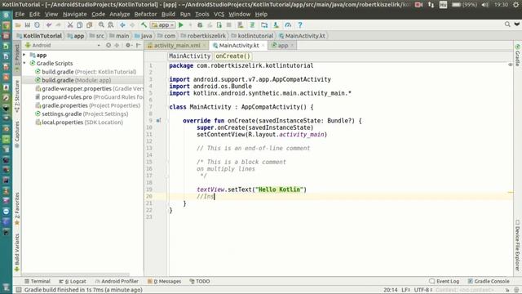The height and width of the screenshot is (294, 522).
Task: Open SDK Manager icon
Action: (276, 25)
